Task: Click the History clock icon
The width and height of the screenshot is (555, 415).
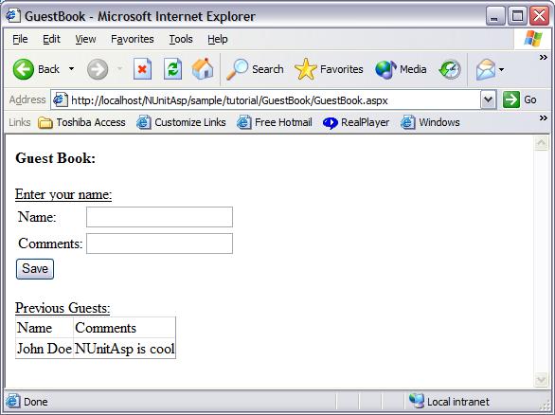Action: click(x=450, y=69)
